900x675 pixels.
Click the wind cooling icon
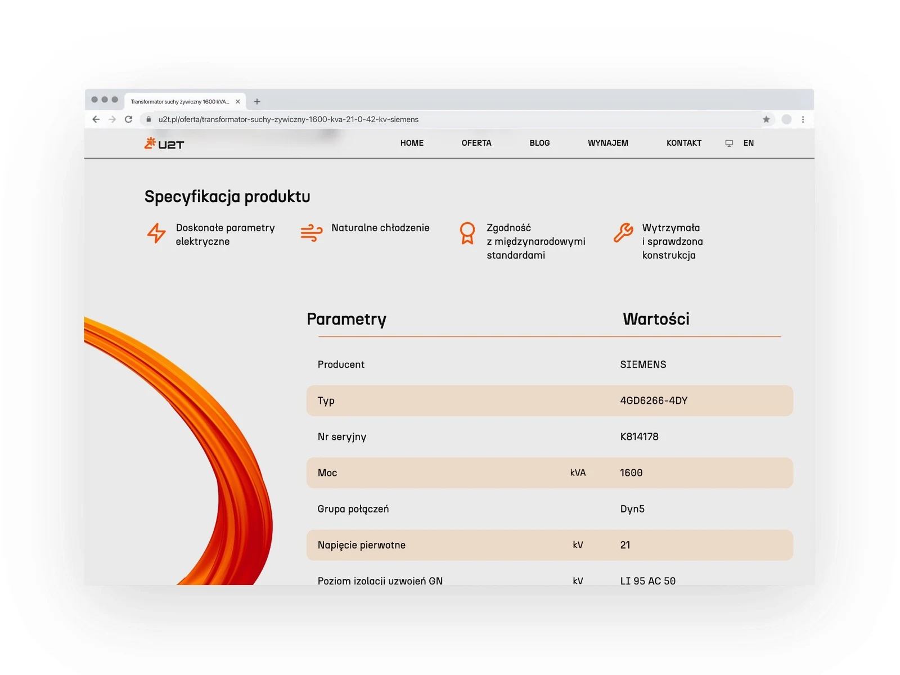pyautogui.click(x=312, y=233)
